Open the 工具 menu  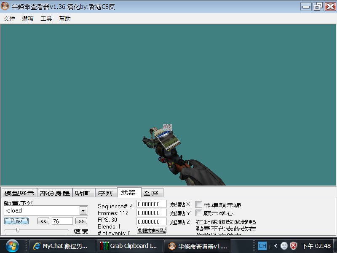click(x=46, y=19)
